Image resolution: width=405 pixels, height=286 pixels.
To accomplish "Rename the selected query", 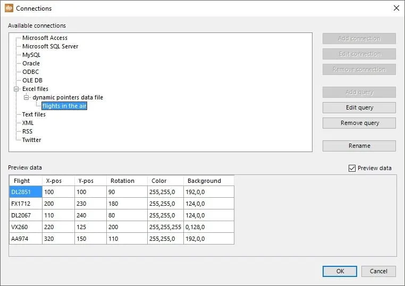I will coord(359,146).
